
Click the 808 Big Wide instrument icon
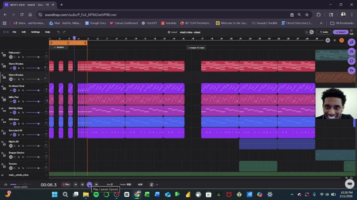tap(4, 111)
